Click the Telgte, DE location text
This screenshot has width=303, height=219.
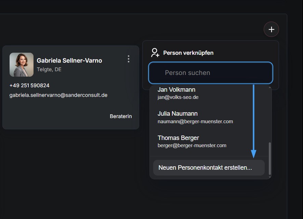click(x=49, y=69)
